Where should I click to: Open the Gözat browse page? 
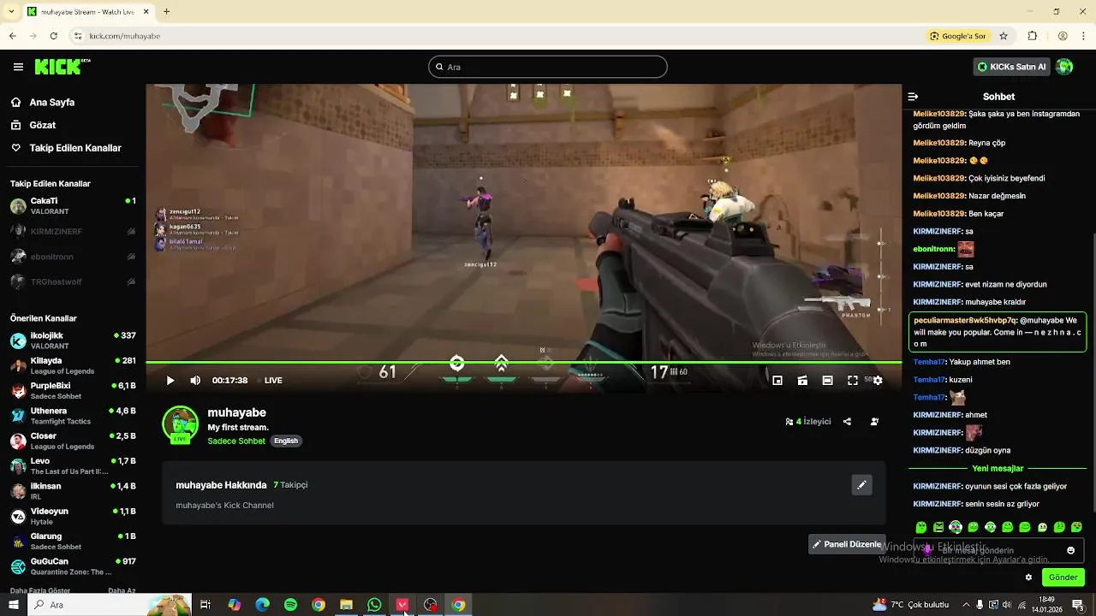pos(43,125)
